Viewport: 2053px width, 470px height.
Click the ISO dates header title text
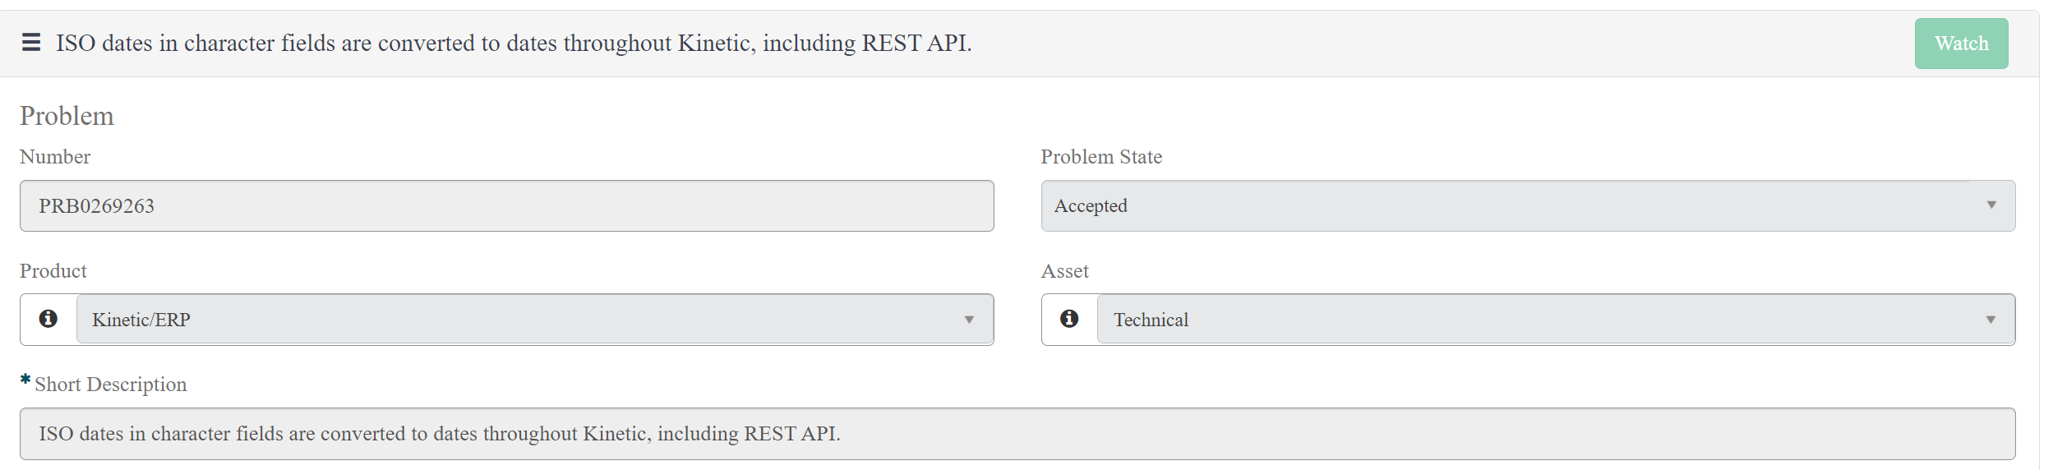click(514, 43)
